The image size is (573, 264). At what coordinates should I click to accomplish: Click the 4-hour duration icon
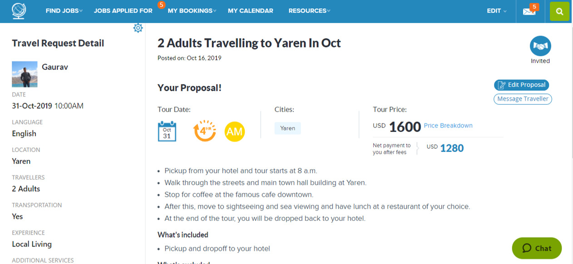pos(204,131)
